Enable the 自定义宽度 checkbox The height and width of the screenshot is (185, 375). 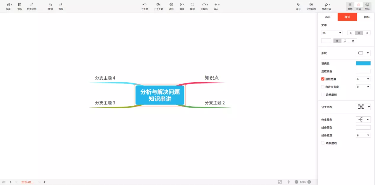tap(323, 87)
